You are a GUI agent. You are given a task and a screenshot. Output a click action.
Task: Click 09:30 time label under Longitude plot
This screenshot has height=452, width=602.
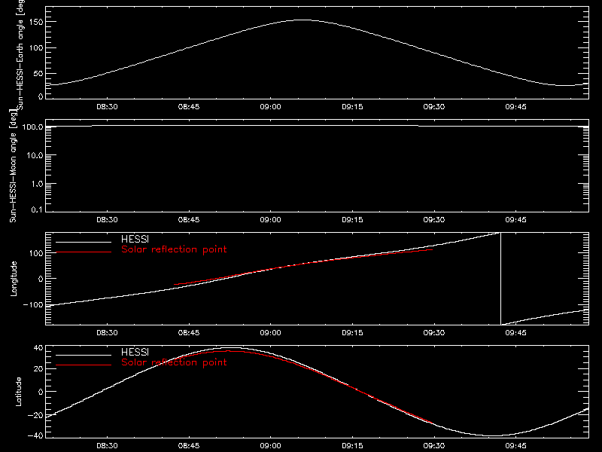pos(434,333)
